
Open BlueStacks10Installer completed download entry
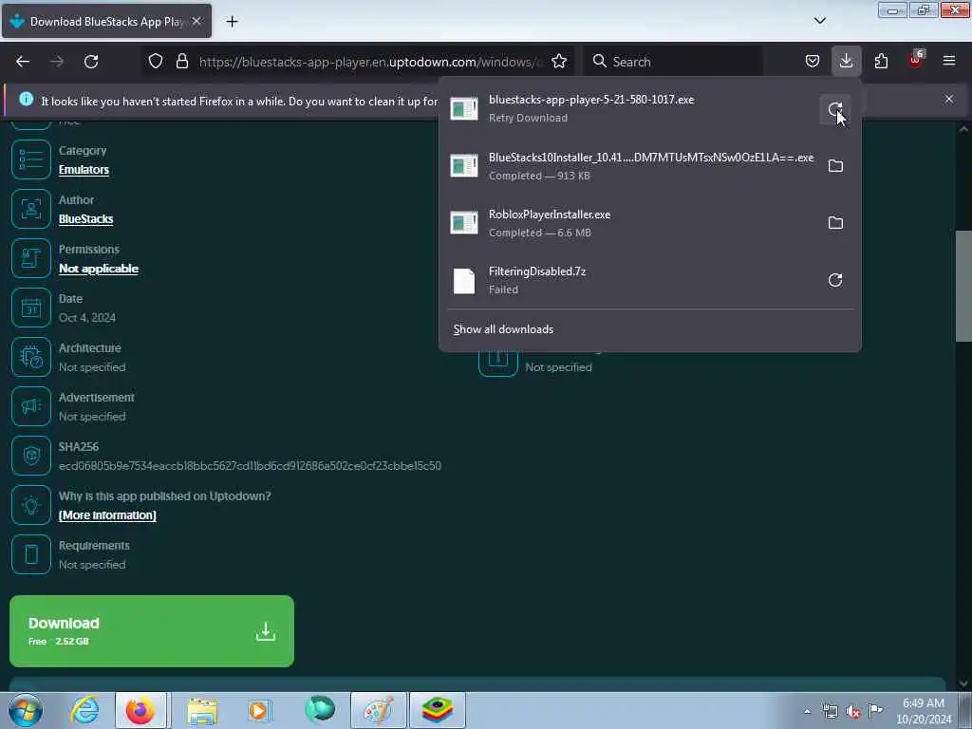point(629,166)
